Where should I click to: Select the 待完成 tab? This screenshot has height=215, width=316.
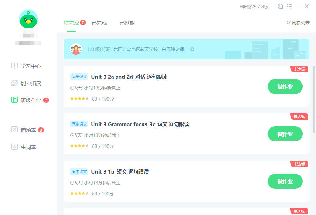coord(72,23)
